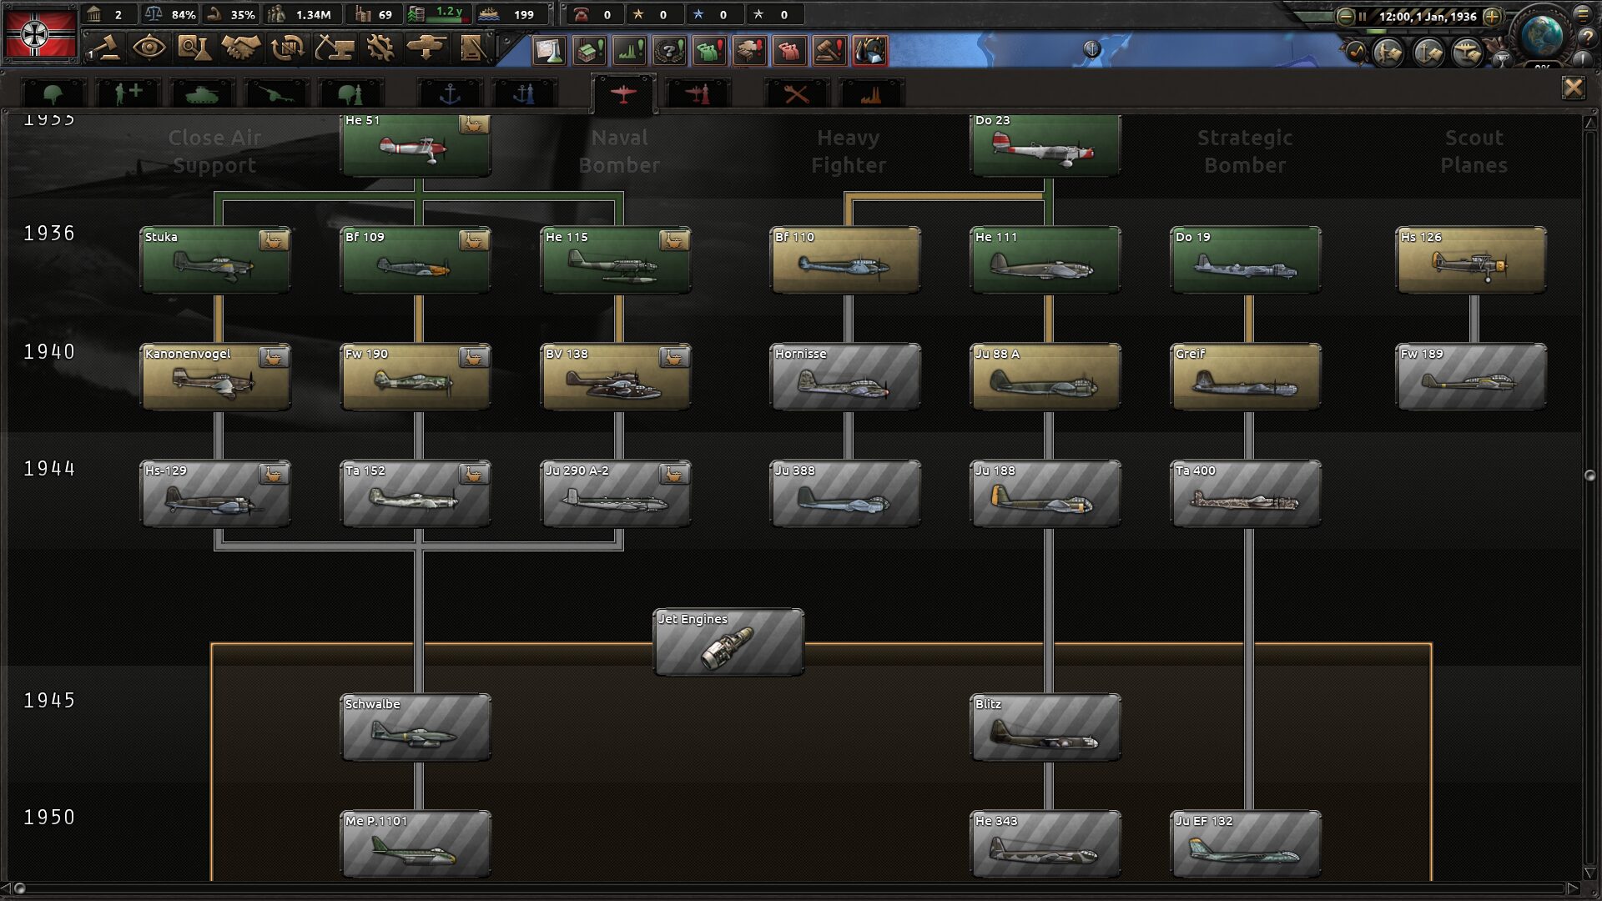Viewport: 1602px width, 901px height.
Task: Switch to the Infantry research tab
Action: point(53,93)
